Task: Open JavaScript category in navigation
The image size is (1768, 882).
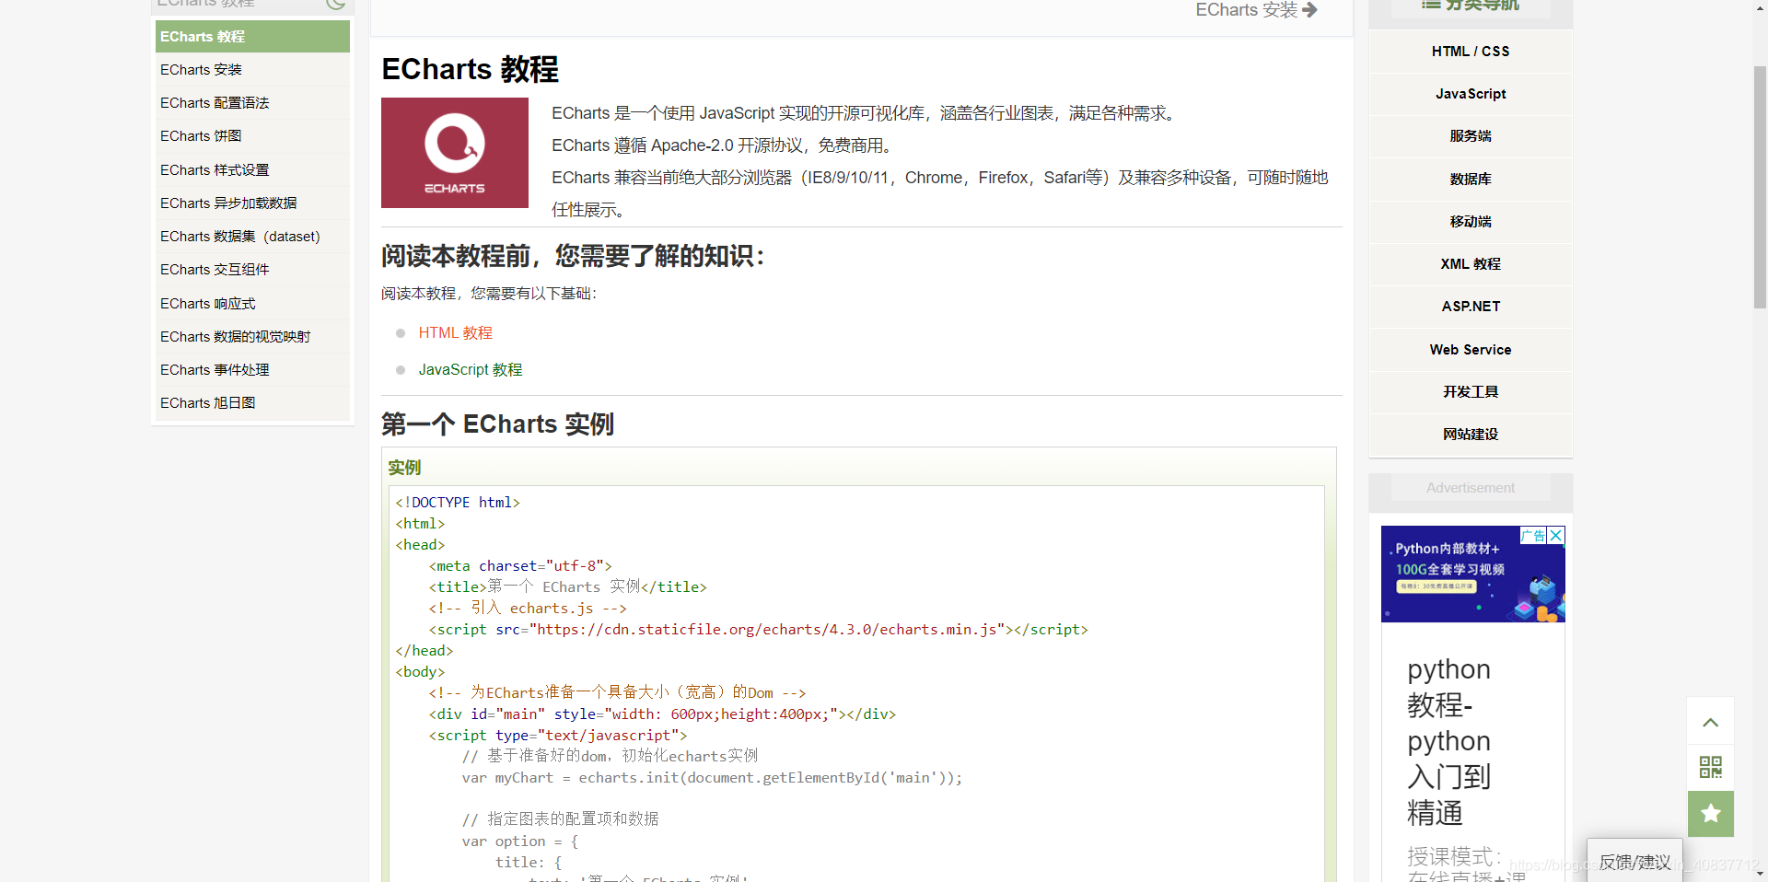Action: [x=1471, y=94]
